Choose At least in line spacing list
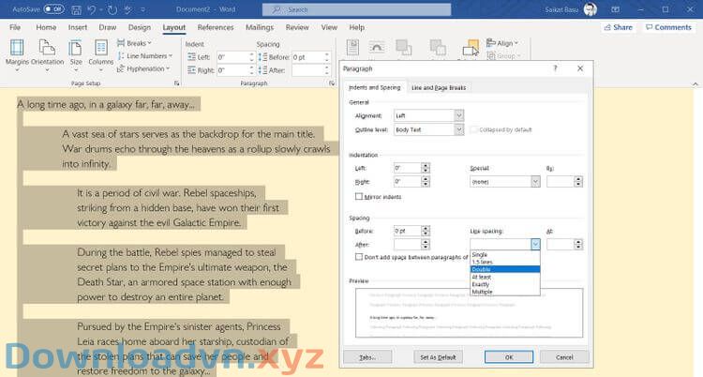This screenshot has width=703, height=377. point(505,277)
